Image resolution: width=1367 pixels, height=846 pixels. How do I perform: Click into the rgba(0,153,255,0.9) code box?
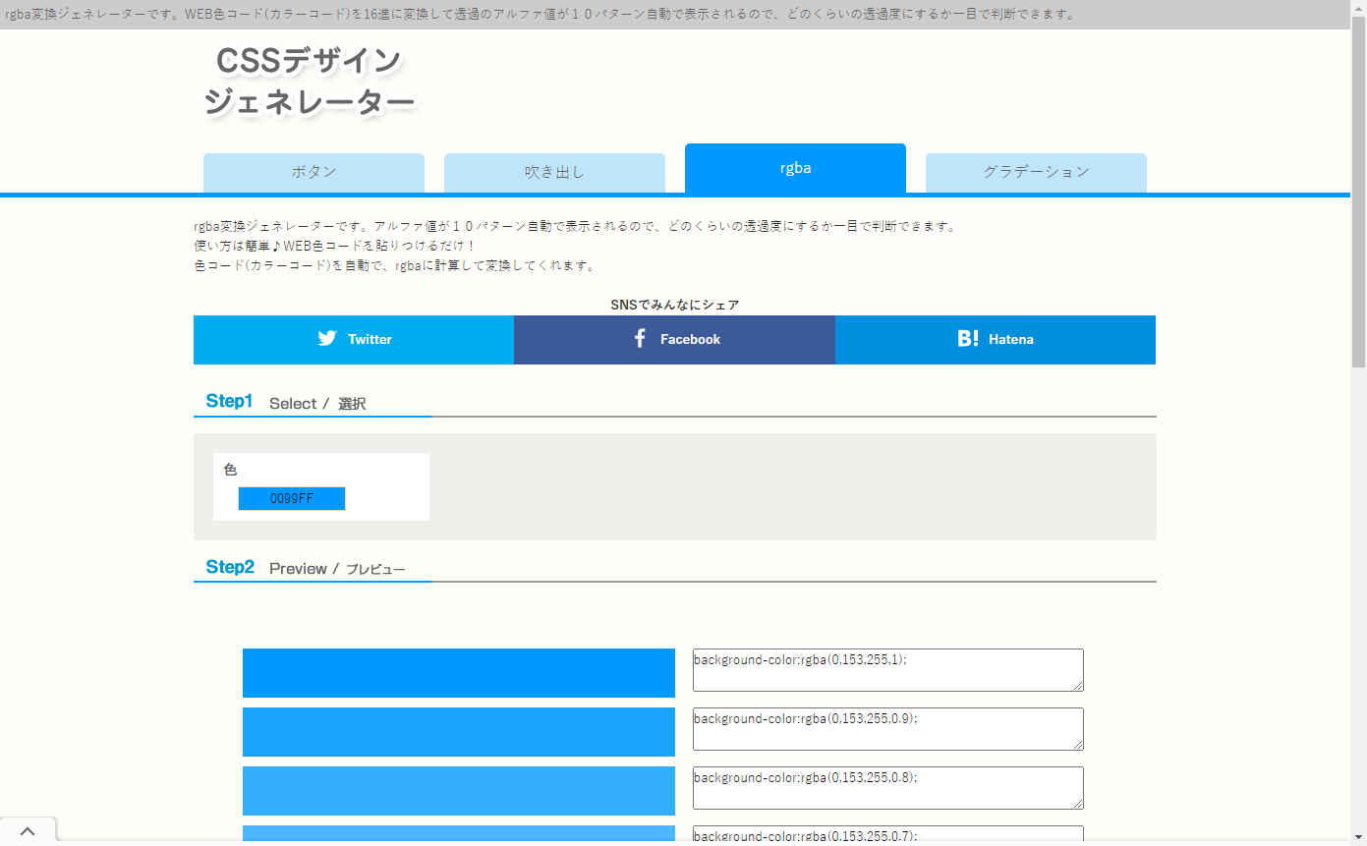coord(887,729)
